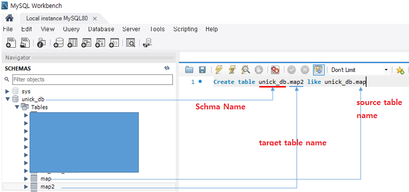409x192 pixels.
Task: Click the SCHEMAS panel heading
Action: (18, 69)
